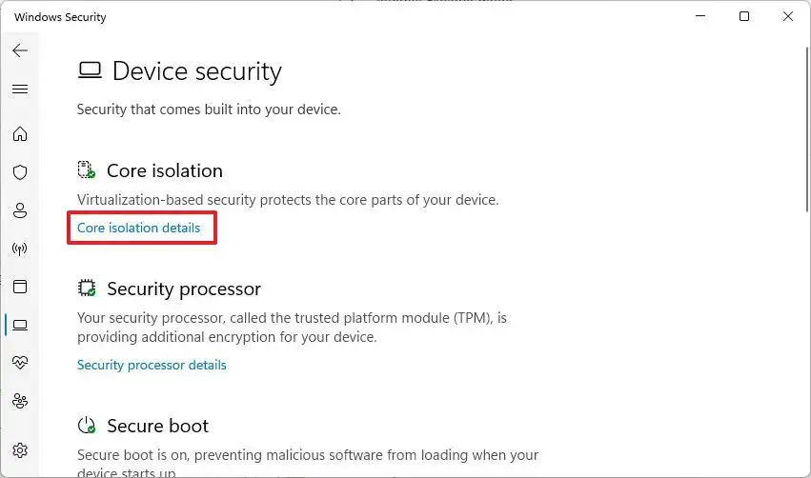Click the Security processor chip icon
Image resolution: width=811 pixels, height=478 pixels.
[x=87, y=289]
